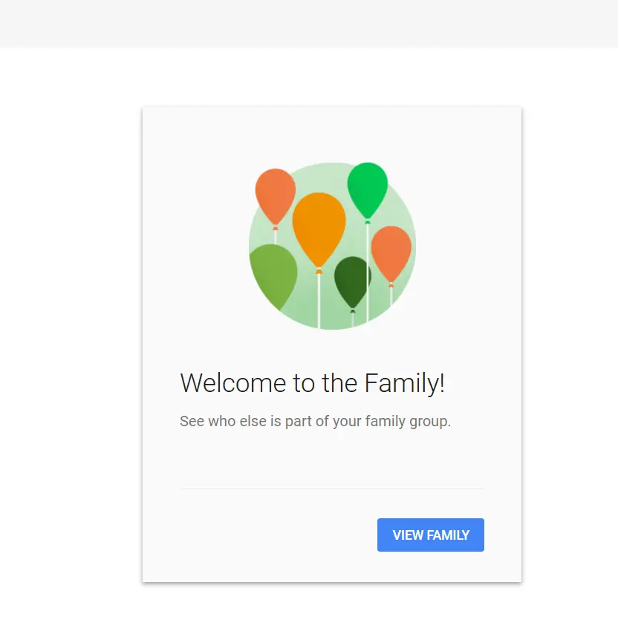
Task: Click the large orange center balloon
Action: point(319,228)
